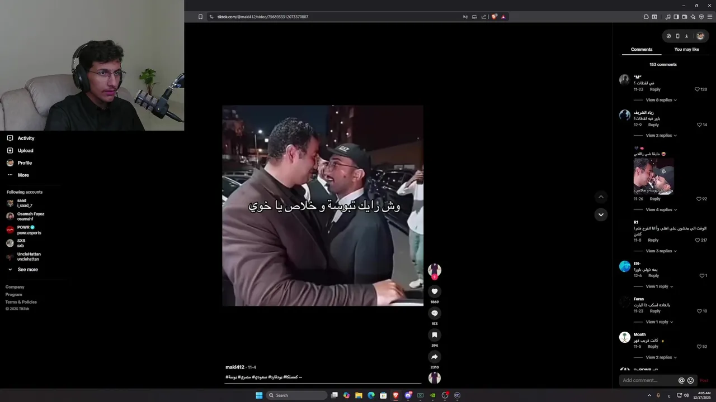Expand View 2 replies under زياد الشريف

tap(661, 136)
